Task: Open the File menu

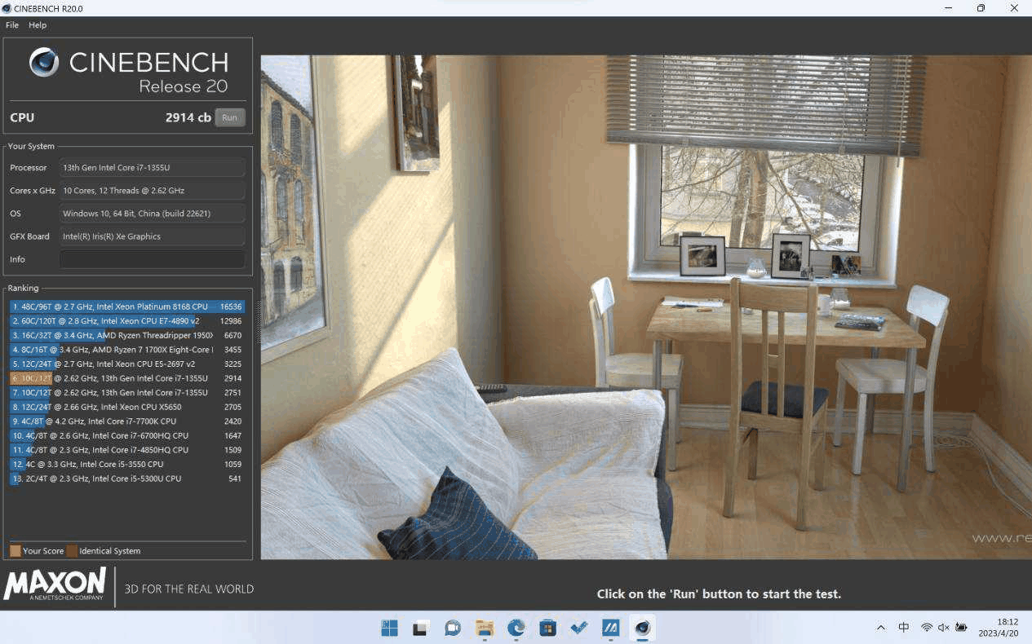Action: [12, 25]
